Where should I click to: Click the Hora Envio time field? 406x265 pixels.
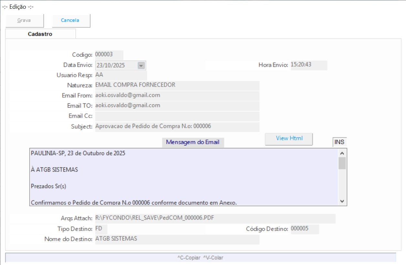coord(309,65)
